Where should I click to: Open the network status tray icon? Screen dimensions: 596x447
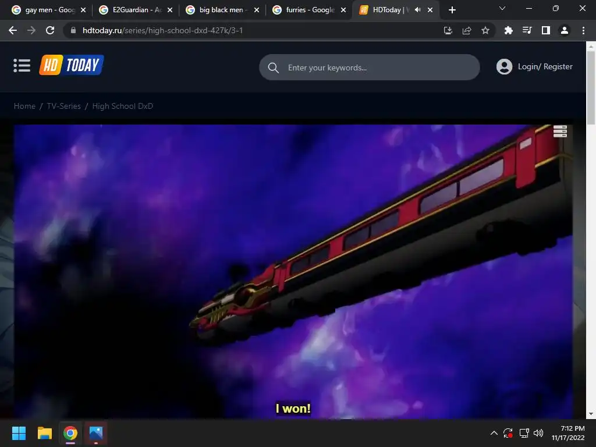(524, 433)
